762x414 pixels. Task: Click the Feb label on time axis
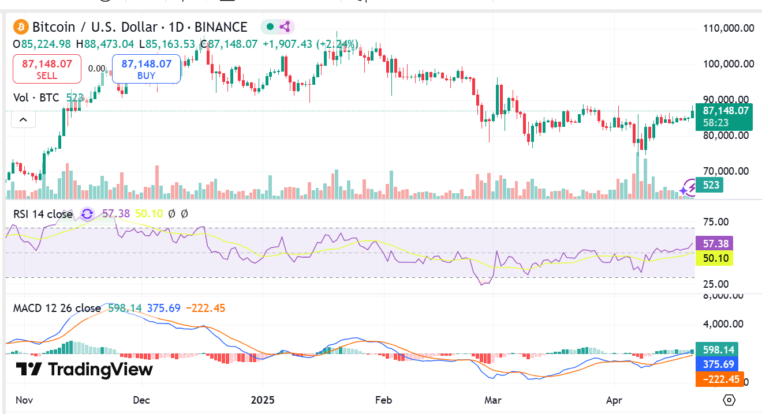point(383,400)
